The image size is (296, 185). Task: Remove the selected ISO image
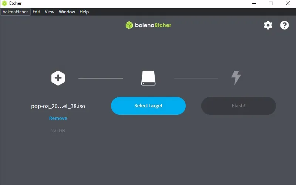point(58,118)
